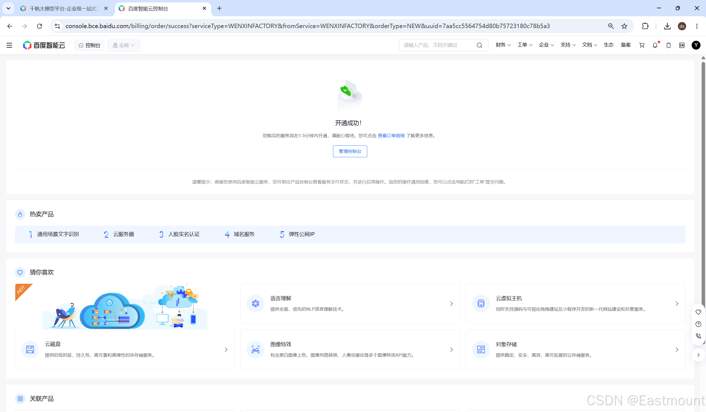The image size is (706, 412).
Task: Click the search magnifier icon in header
Action: point(479,45)
